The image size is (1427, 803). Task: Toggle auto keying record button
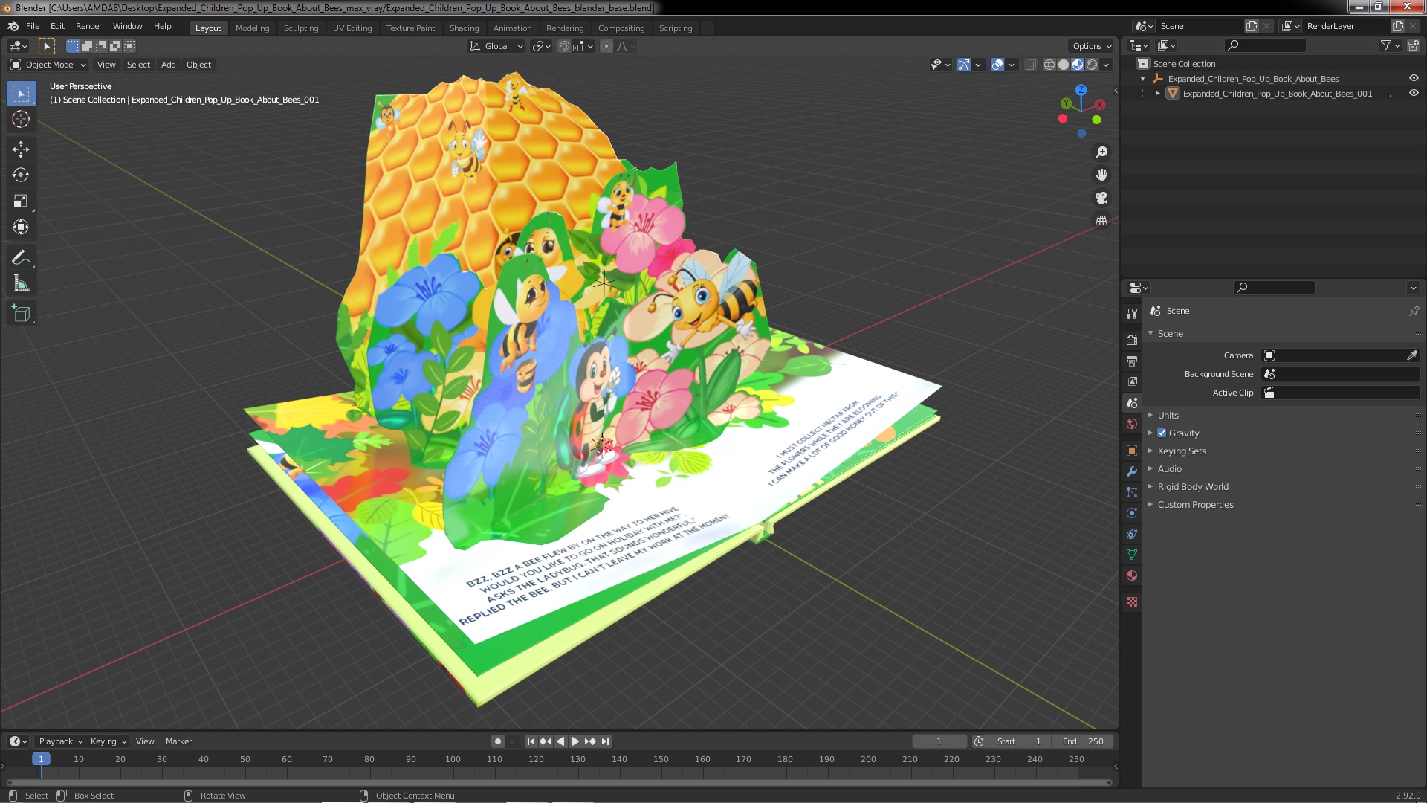pyautogui.click(x=498, y=741)
